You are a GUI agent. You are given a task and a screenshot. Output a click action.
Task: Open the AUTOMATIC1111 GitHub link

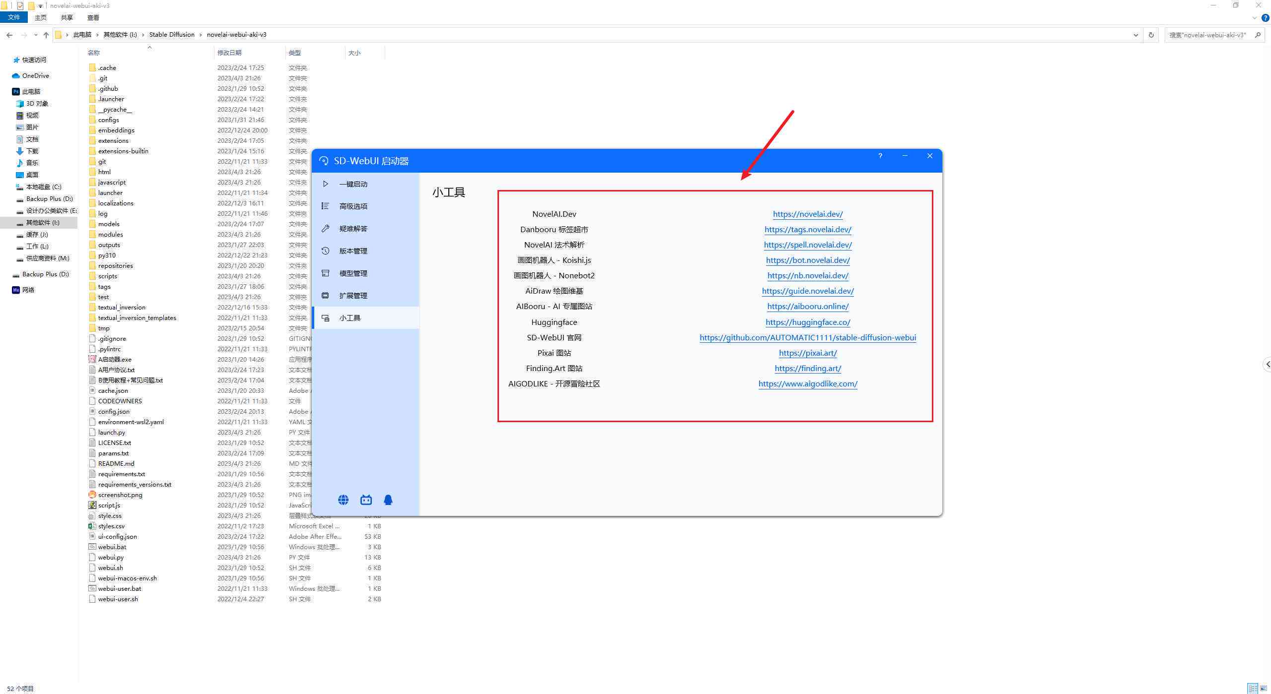[x=808, y=338]
